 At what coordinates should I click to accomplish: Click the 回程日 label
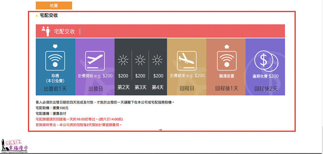(187, 89)
